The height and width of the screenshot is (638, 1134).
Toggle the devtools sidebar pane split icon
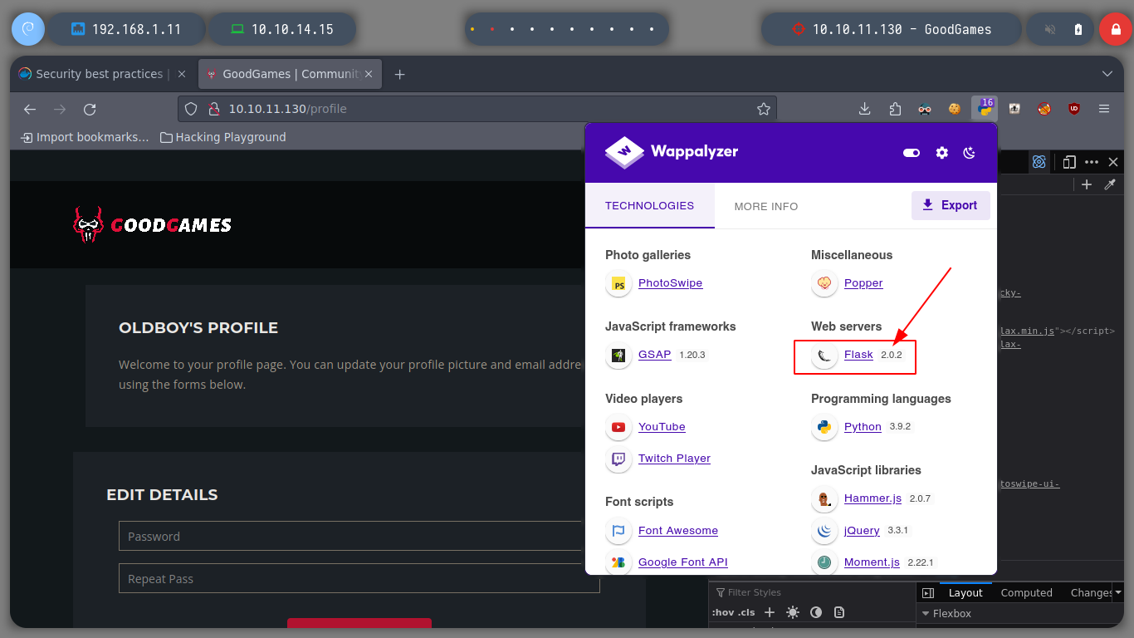(928, 592)
